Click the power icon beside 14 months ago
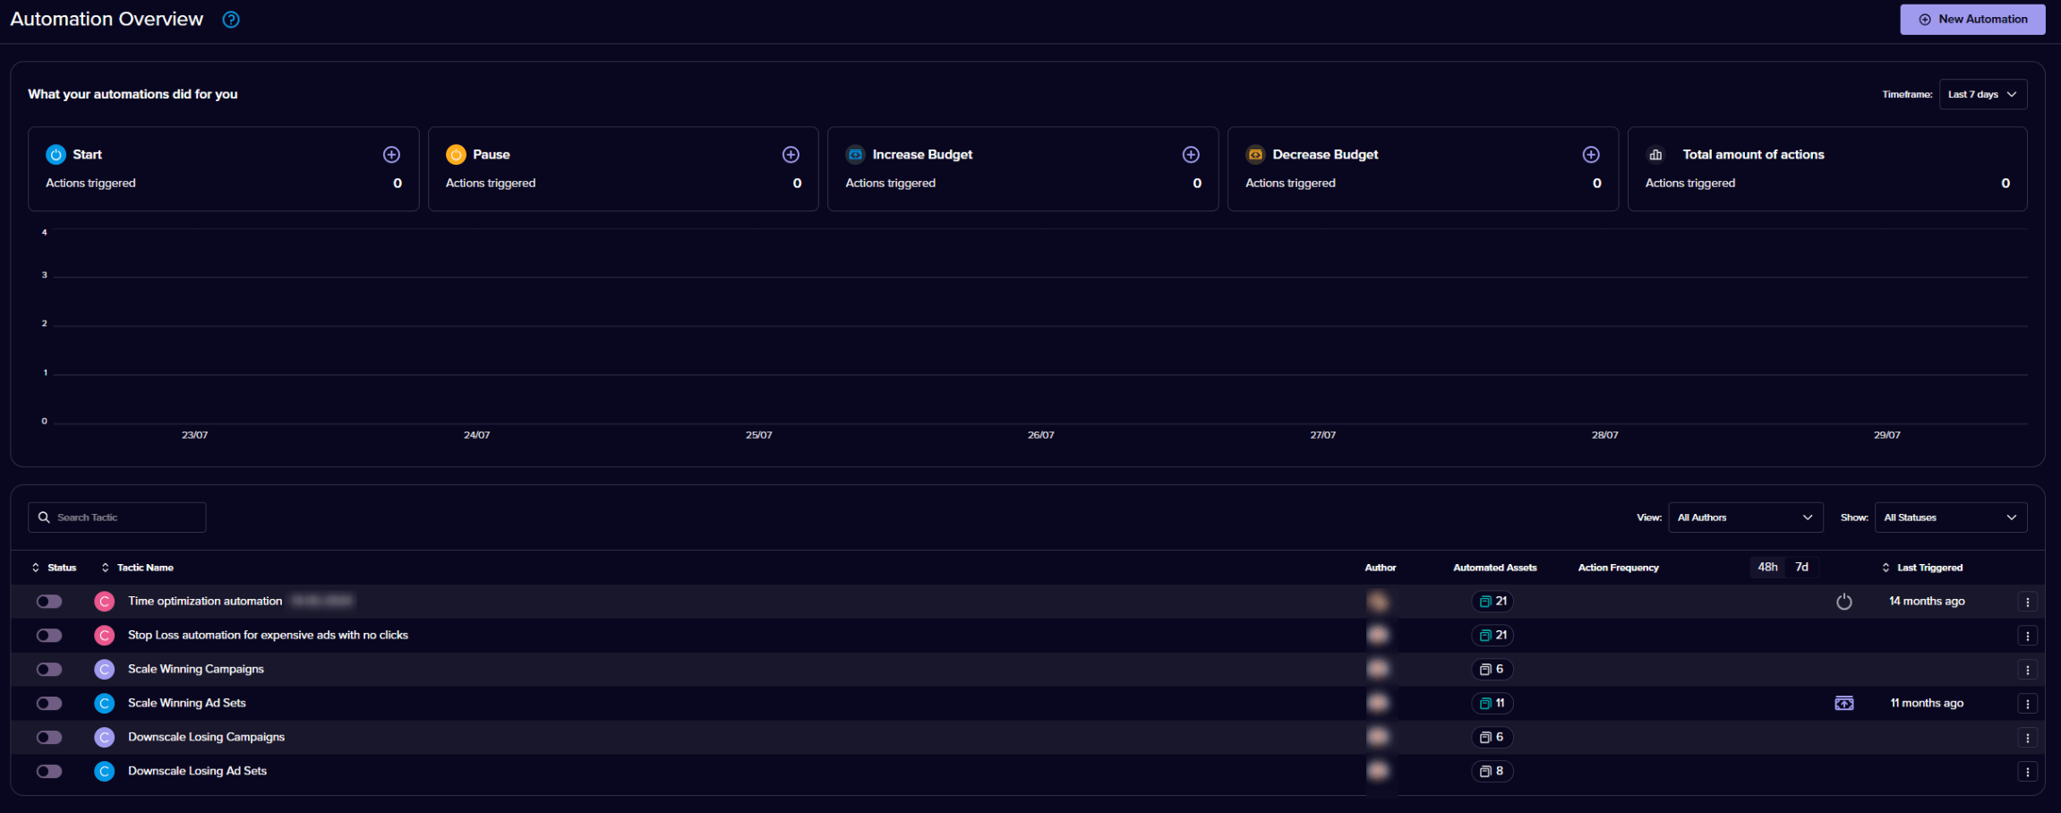Viewport: 2061px width, 813px height. 1844,602
